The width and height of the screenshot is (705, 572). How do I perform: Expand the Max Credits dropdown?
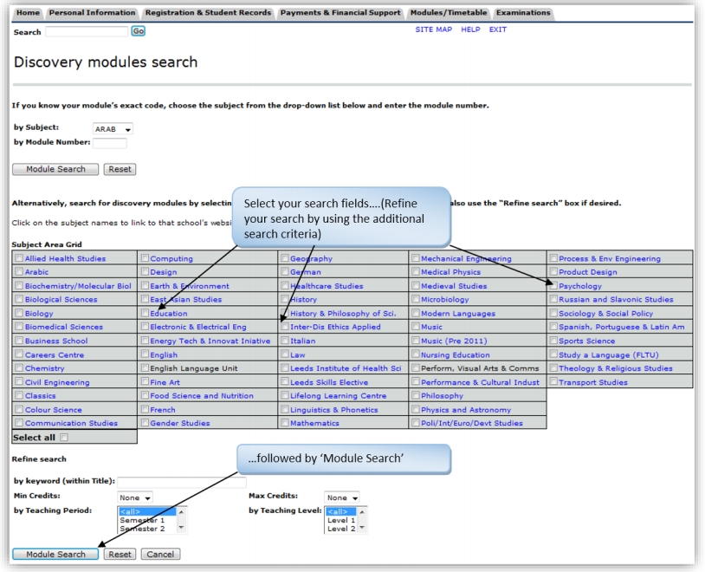342,497
